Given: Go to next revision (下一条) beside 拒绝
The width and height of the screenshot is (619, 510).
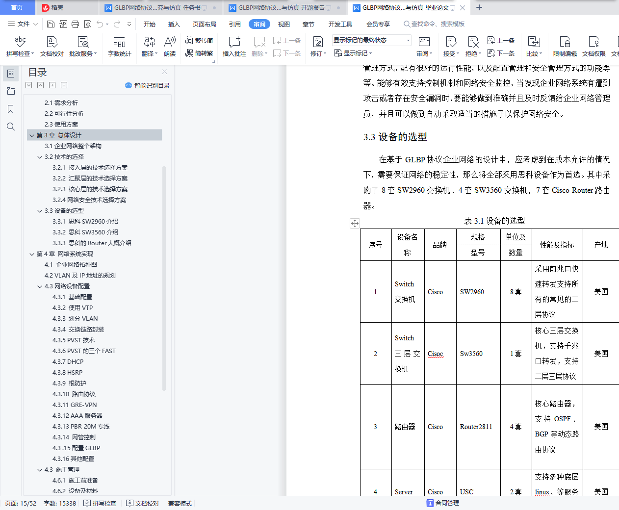Looking at the screenshot, I should 501,53.
